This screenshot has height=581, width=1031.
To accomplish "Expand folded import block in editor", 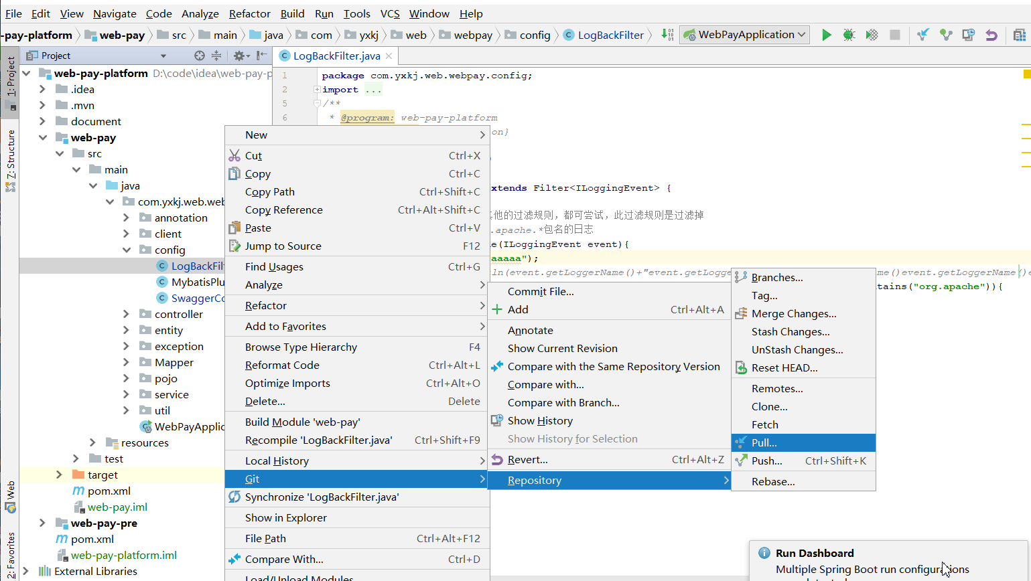I will (317, 90).
